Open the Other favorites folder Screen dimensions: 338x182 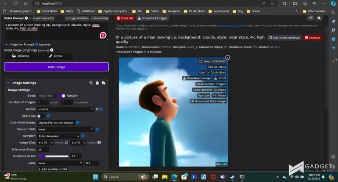pos(314,11)
